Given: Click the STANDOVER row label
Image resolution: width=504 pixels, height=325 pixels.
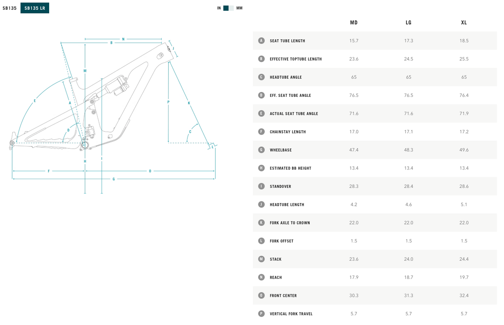Looking at the screenshot, I should tap(280, 186).
